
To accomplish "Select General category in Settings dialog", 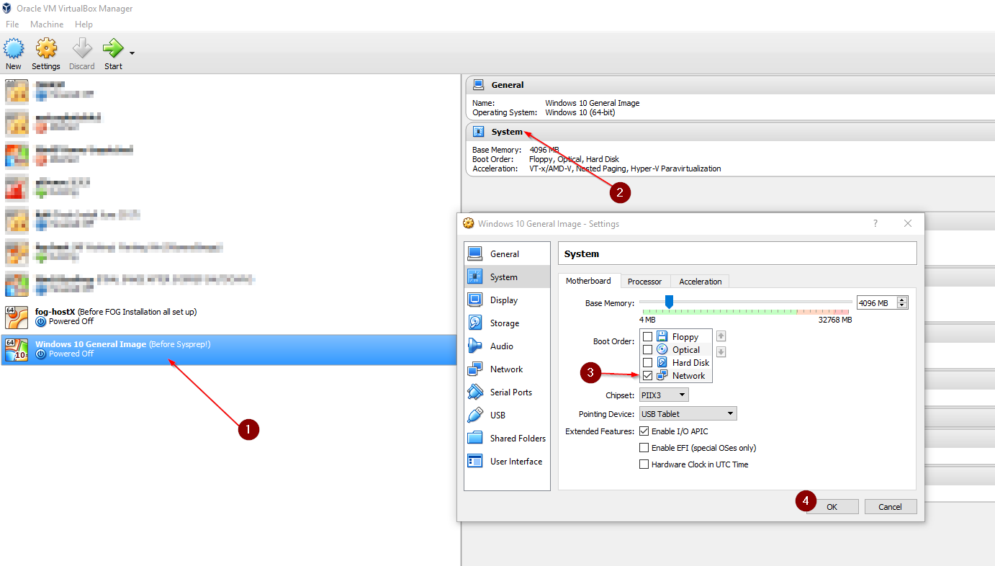I will click(507, 254).
